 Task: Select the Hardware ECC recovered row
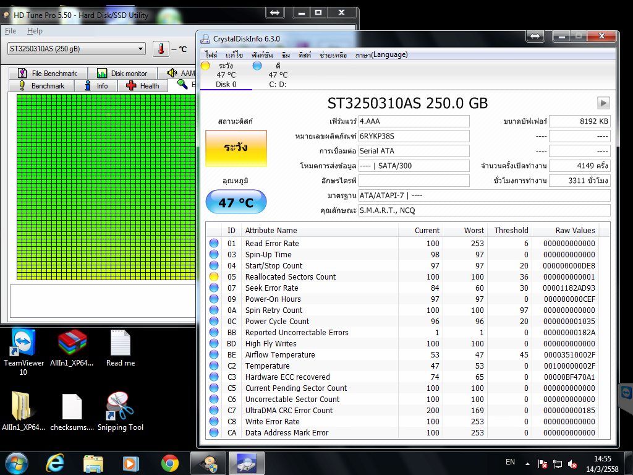click(403, 377)
